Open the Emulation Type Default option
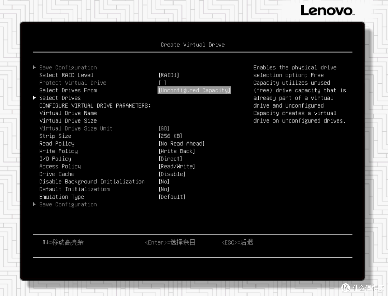Viewport: 388px width, 296px height. (x=172, y=197)
